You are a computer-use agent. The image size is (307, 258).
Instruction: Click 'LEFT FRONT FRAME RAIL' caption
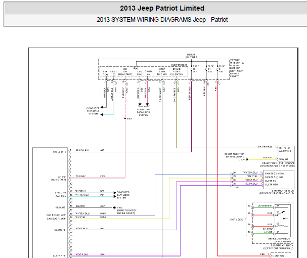(278, 248)
